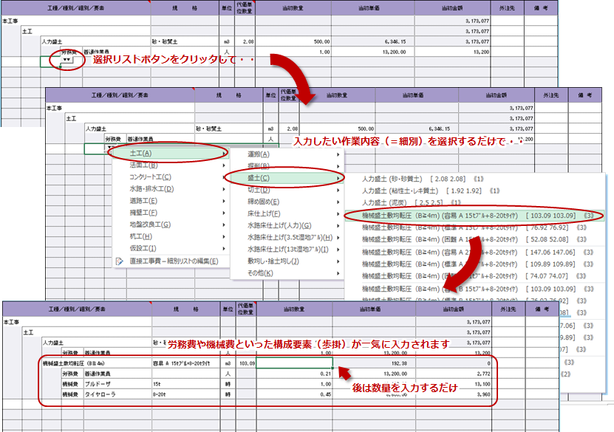Open the 直接工事費－細別リストの編集 icon
This screenshot has height=432, width=614.
(120, 261)
